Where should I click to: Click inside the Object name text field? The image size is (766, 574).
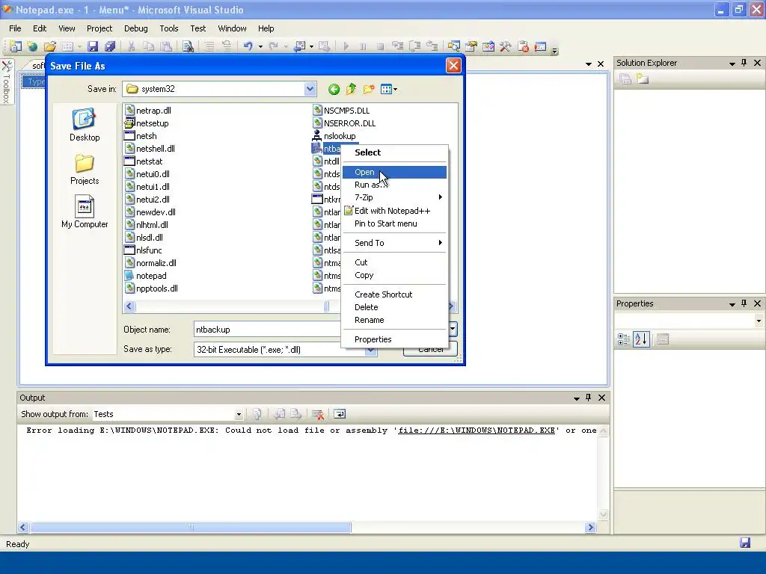(x=267, y=330)
